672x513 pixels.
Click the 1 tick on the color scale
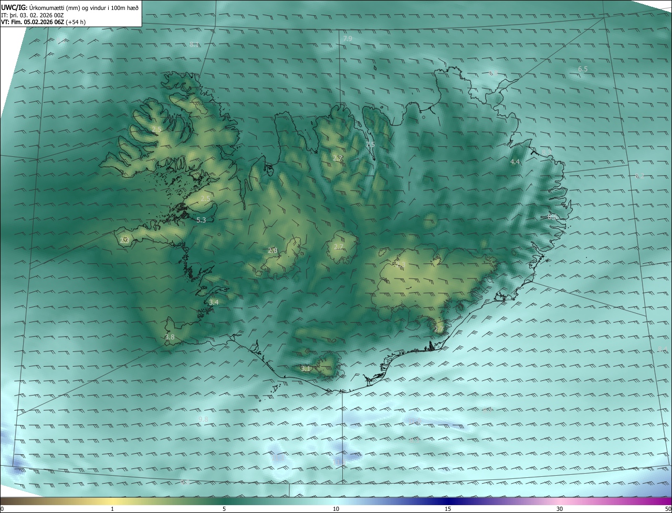pyautogui.click(x=113, y=509)
